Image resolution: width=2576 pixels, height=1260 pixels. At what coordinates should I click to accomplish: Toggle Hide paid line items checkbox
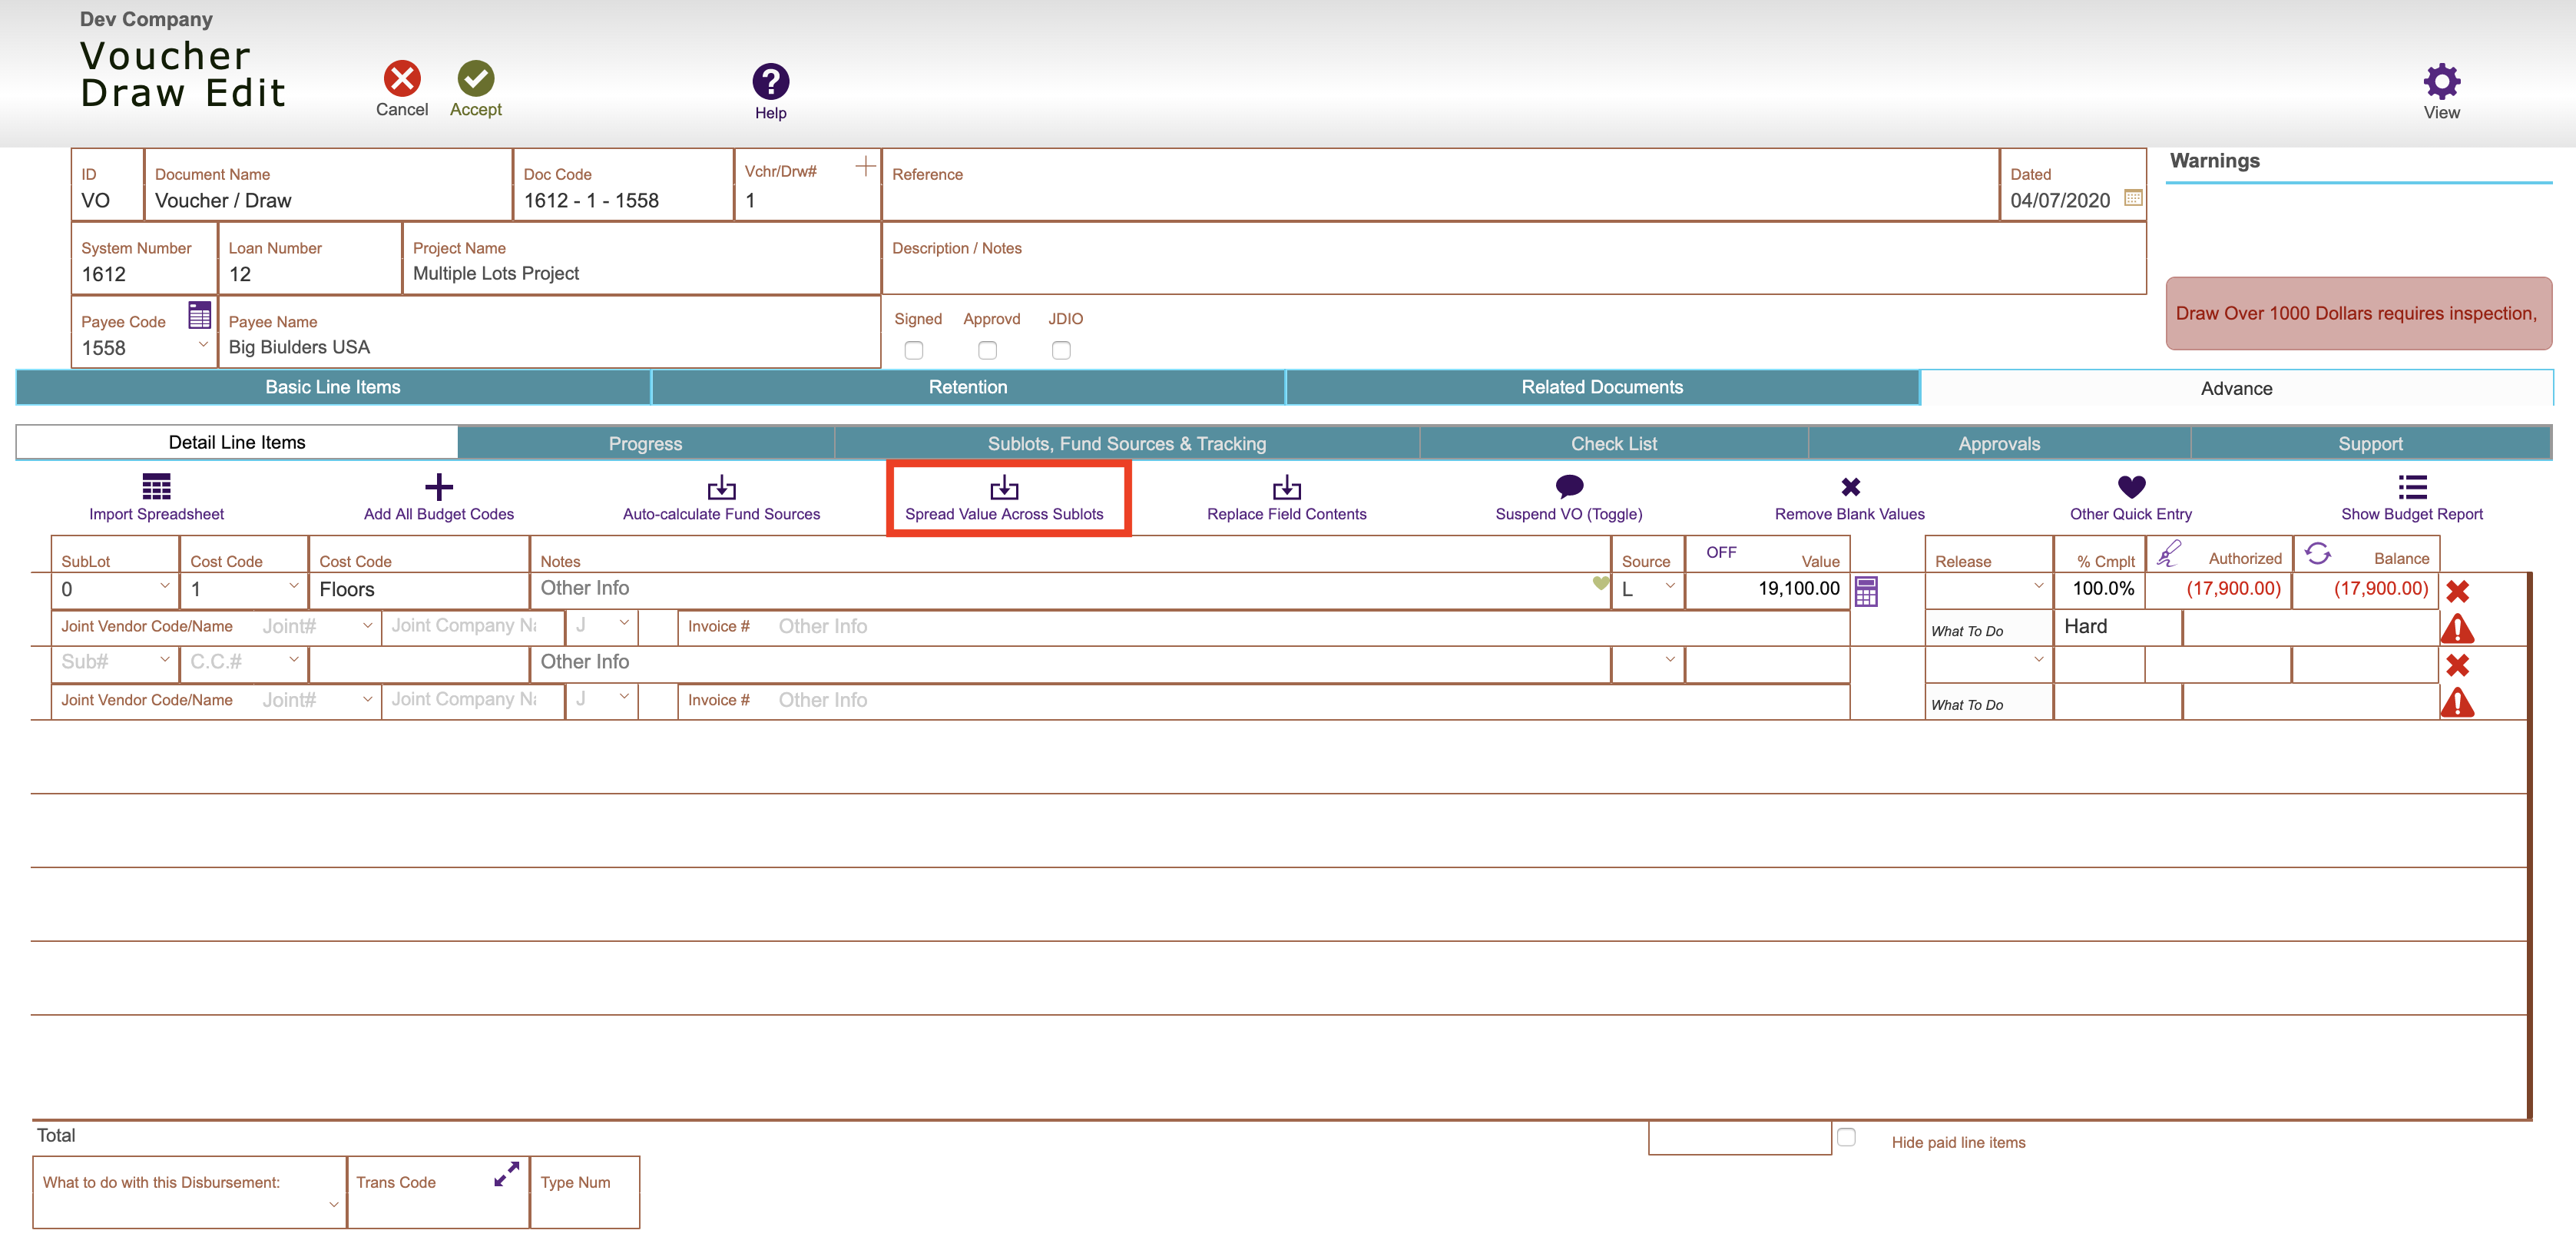pyautogui.click(x=1846, y=1137)
